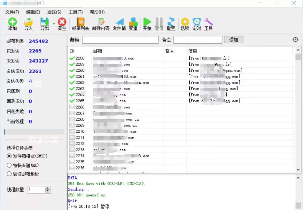Select 特快专递(MX) radio button
The image size is (303, 210).
(9, 165)
